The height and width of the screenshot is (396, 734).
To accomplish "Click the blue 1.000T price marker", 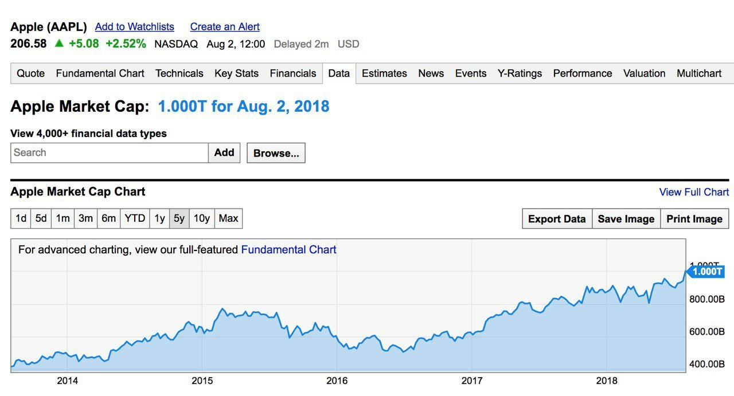I will pyautogui.click(x=706, y=272).
